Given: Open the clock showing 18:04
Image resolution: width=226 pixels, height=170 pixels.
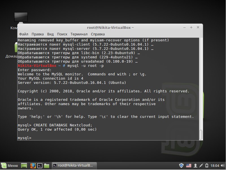Looking at the screenshot, I should point(215,166).
